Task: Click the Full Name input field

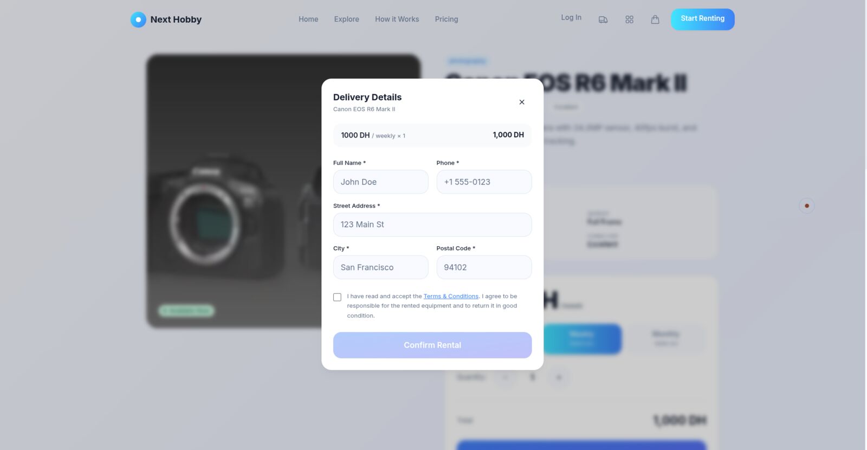Action: [x=380, y=182]
